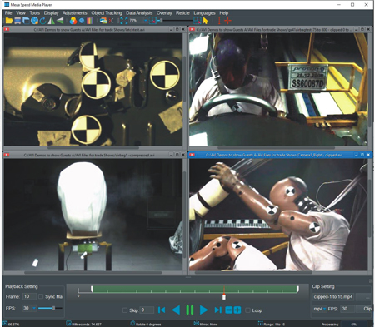Pause playback with the green pause button

190,310
